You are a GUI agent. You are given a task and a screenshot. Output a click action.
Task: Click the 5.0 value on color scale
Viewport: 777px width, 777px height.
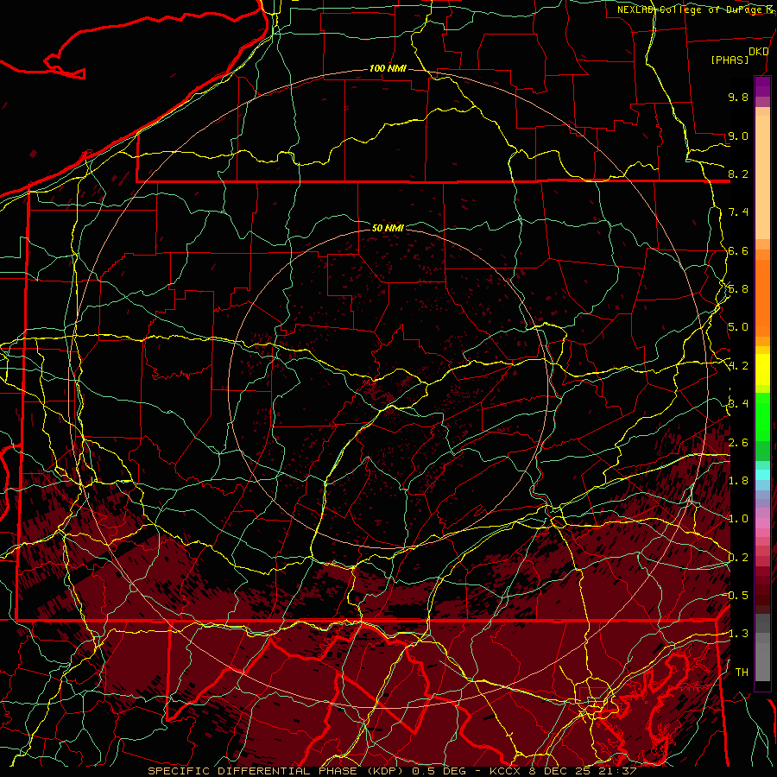point(738,327)
